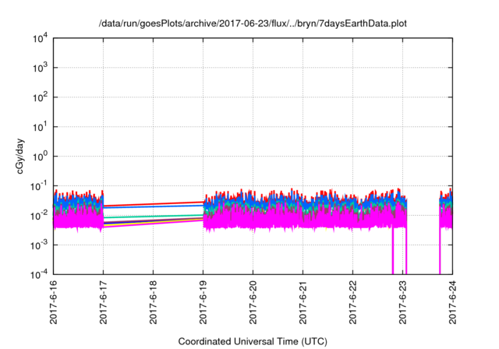Click the 2017-6-21 date label
The width and height of the screenshot is (499, 349).
[303, 302]
